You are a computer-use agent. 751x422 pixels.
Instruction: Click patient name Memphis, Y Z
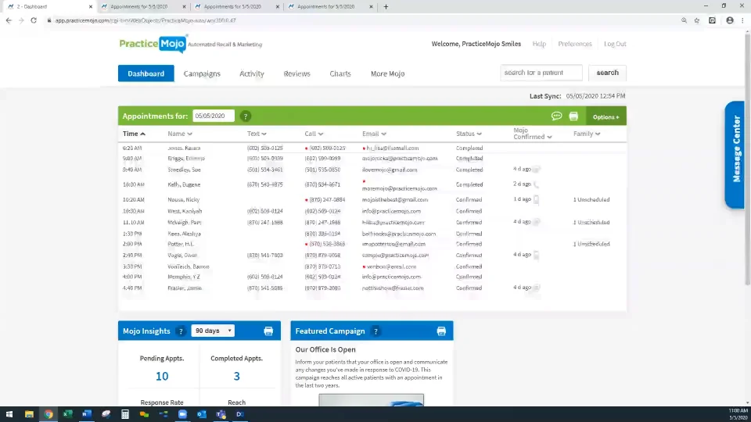pyautogui.click(x=184, y=277)
